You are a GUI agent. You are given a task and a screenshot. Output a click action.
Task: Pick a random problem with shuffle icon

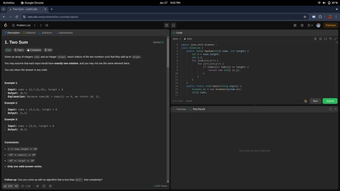[x=47, y=25]
